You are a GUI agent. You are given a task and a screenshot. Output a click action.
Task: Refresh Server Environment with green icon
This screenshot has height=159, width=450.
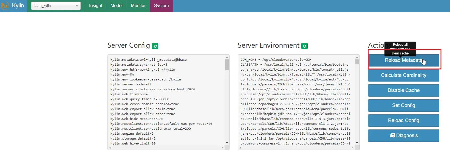tap(304, 46)
